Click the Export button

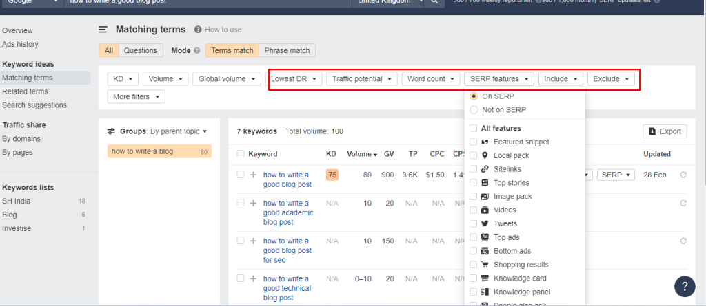665,131
